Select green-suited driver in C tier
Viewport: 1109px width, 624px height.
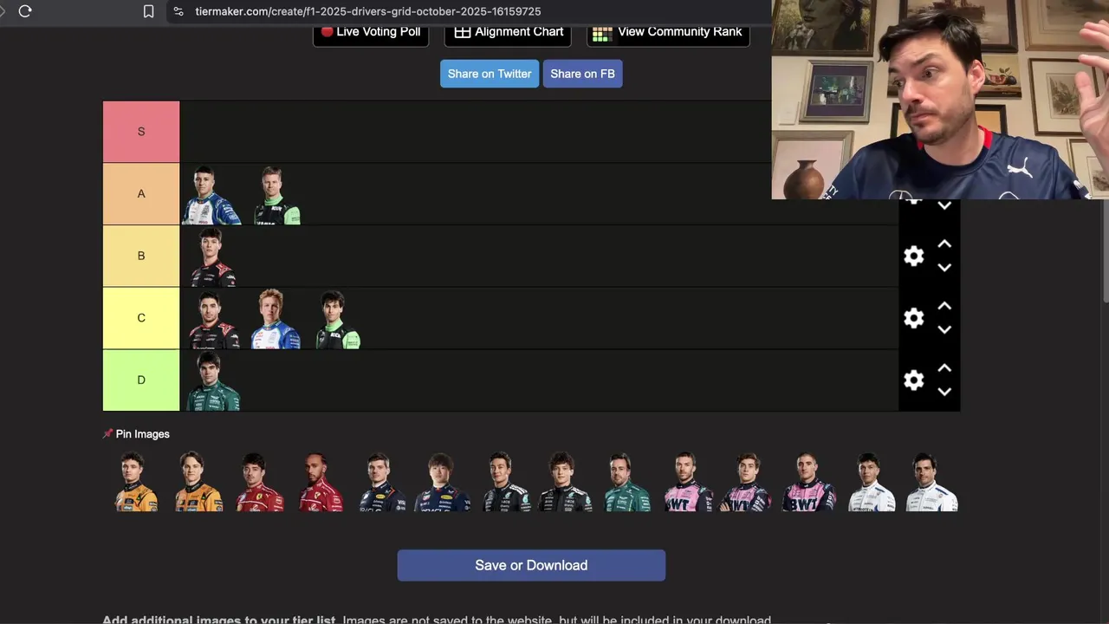pos(338,320)
